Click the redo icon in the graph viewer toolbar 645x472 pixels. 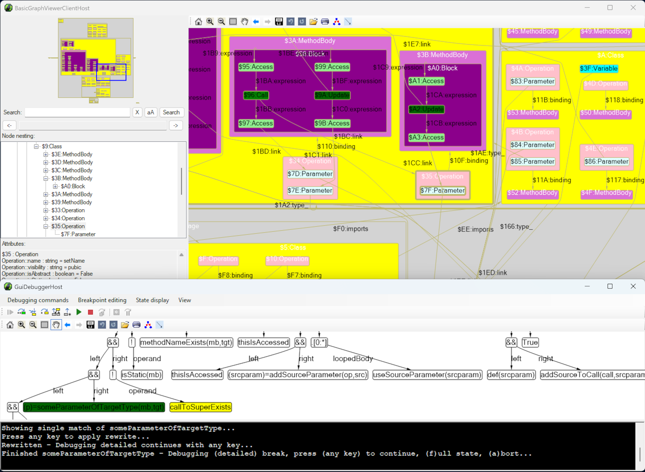tap(302, 21)
